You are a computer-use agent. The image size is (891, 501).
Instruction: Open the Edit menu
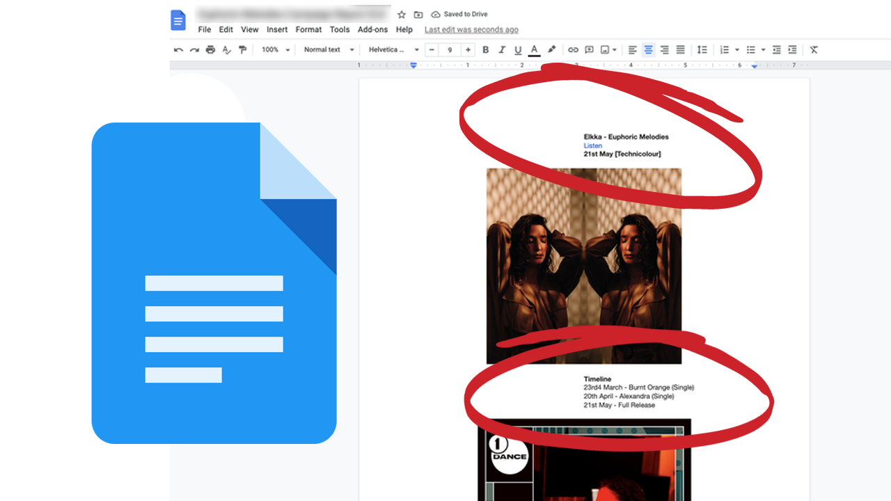pyautogui.click(x=226, y=30)
